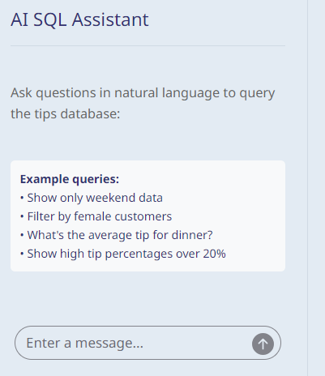Select the 'Show only weekend data' example
325x376 pixels.
click(95, 198)
